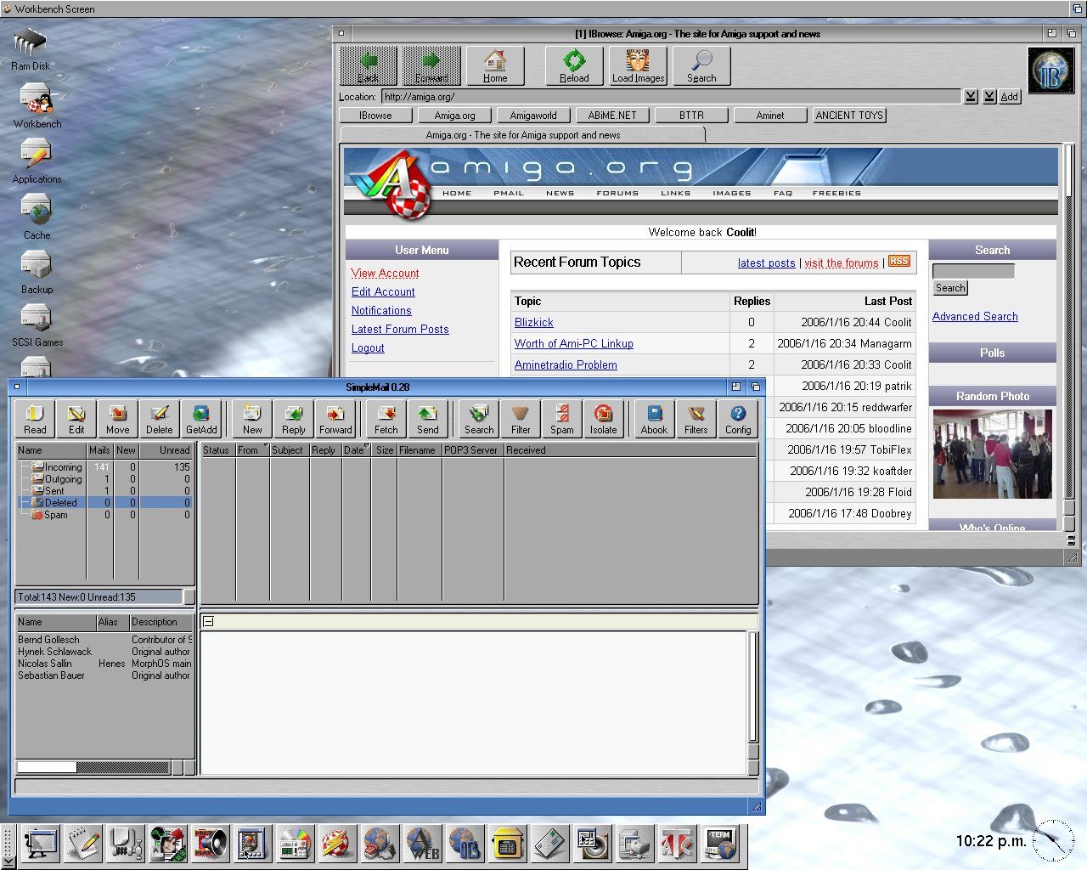
Task: Open the Cache disk icon
Action: [37, 217]
